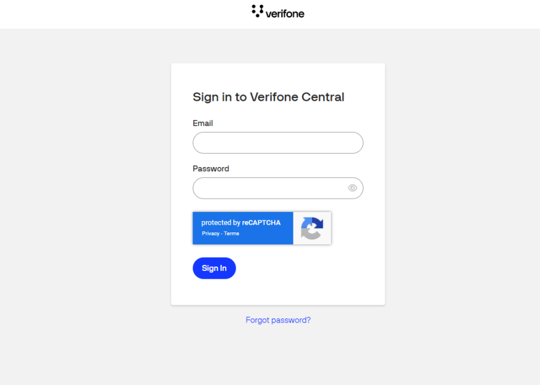Click the "Sign in to Verifone Central" heading
Viewport: 540px width, 385px height.
tap(268, 97)
